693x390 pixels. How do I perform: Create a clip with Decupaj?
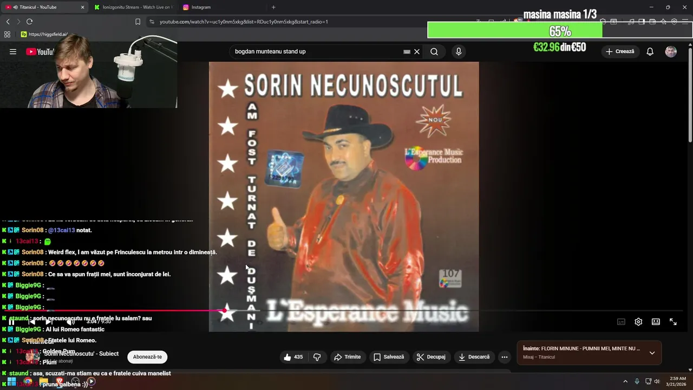click(x=431, y=357)
